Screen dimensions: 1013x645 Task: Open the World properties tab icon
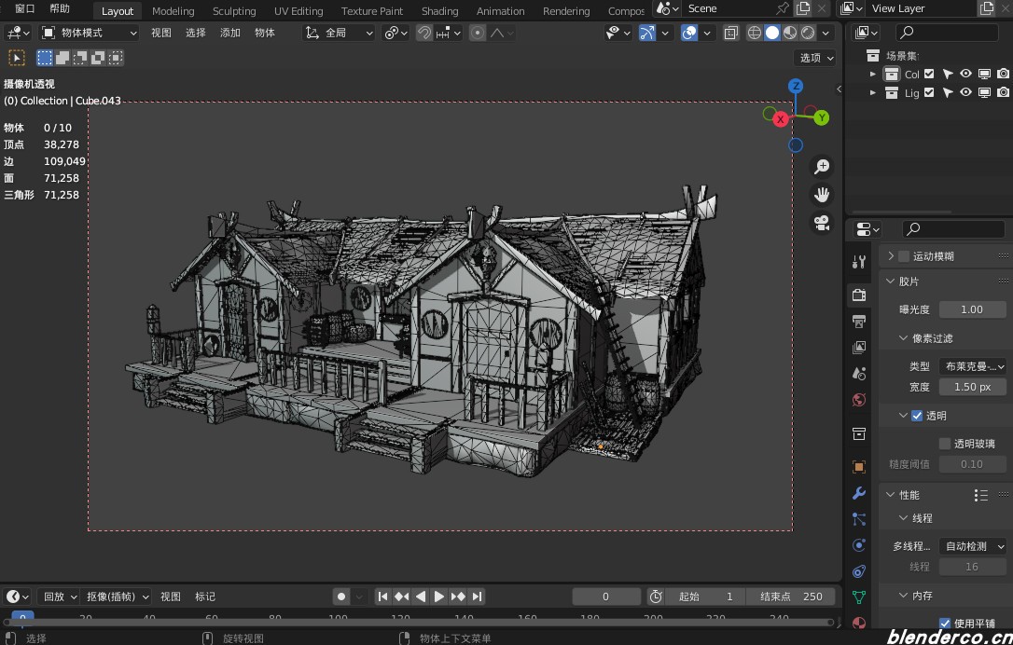coord(858,400)
